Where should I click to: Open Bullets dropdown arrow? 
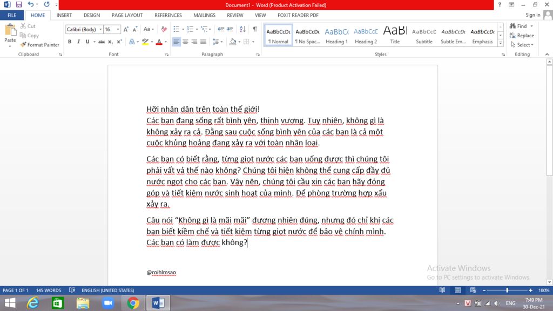coord(183,29)
